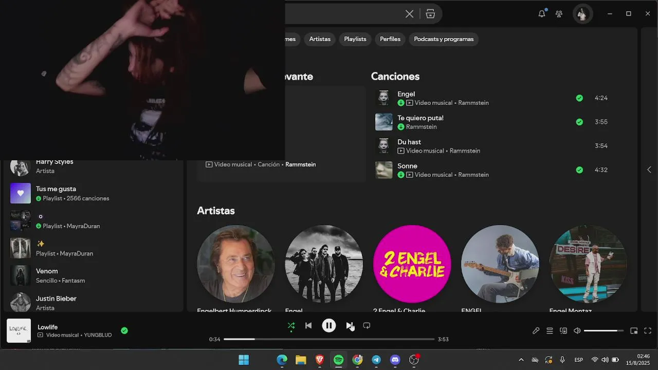658x370 pixels.
Task: Open Engelbert Humperdinck artist picture
Action: (x=236, y=264)
